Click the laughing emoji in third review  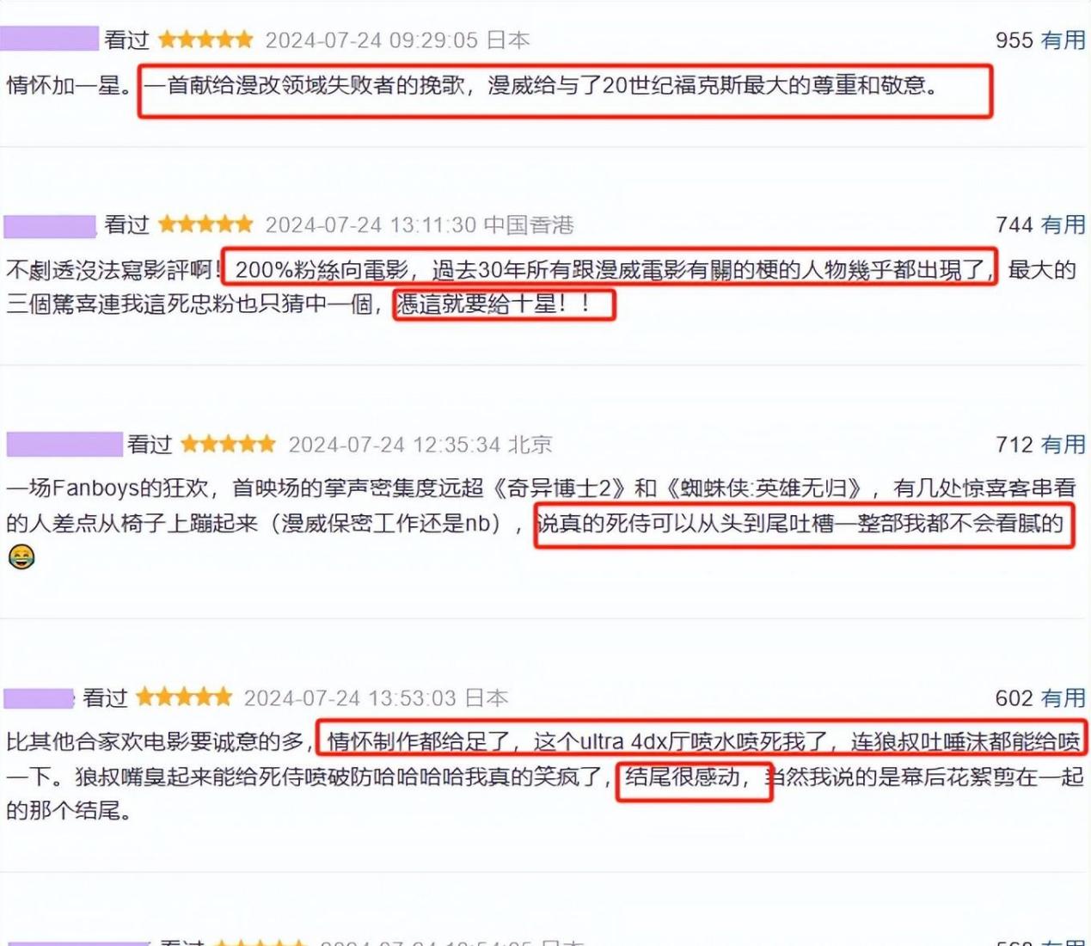[21, 557]
